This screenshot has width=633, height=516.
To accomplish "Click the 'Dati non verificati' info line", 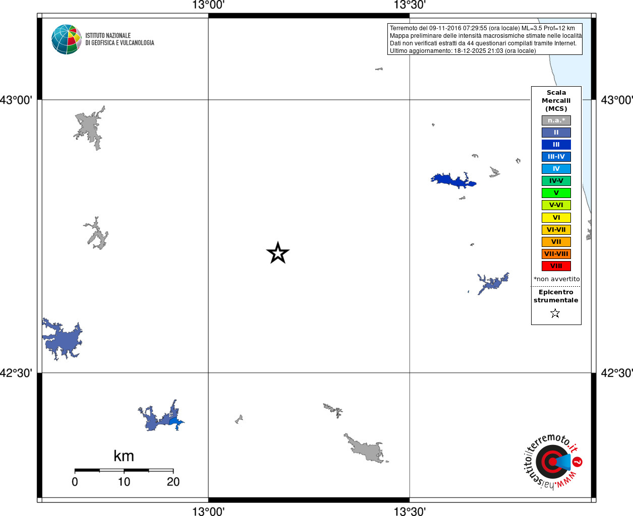I will point(483,43).
